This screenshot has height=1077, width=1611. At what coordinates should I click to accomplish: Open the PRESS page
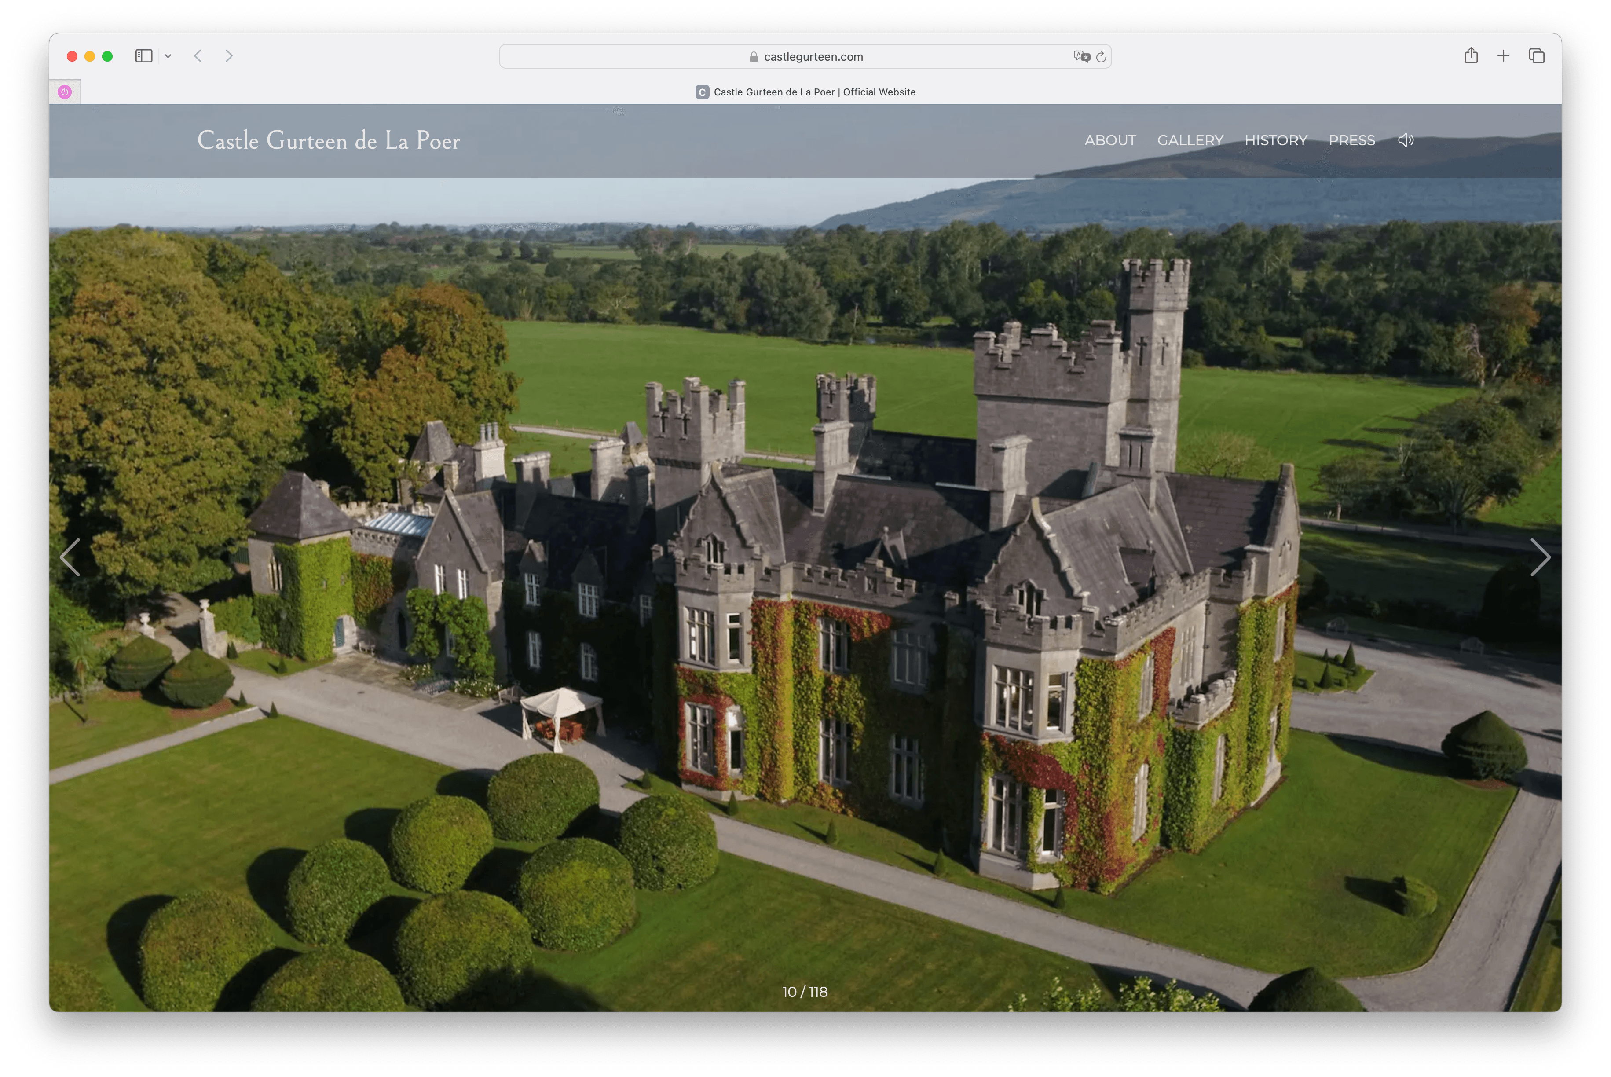tap(1351, 140)
